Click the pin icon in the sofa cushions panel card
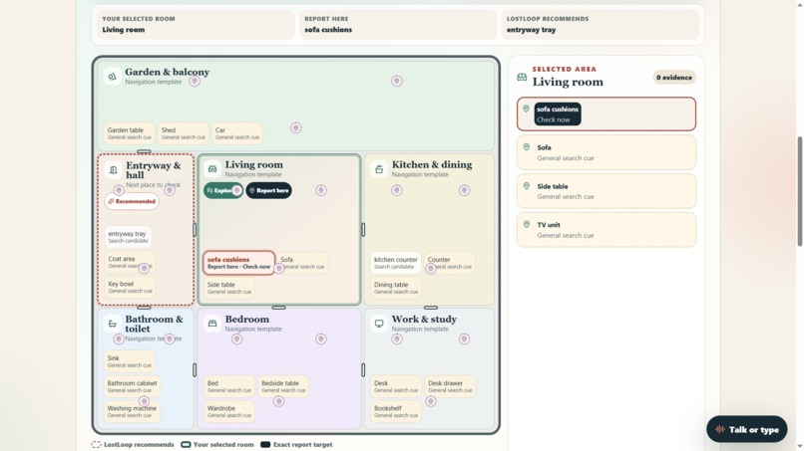Screen dimensions: 804x451 tap(526, 109)
